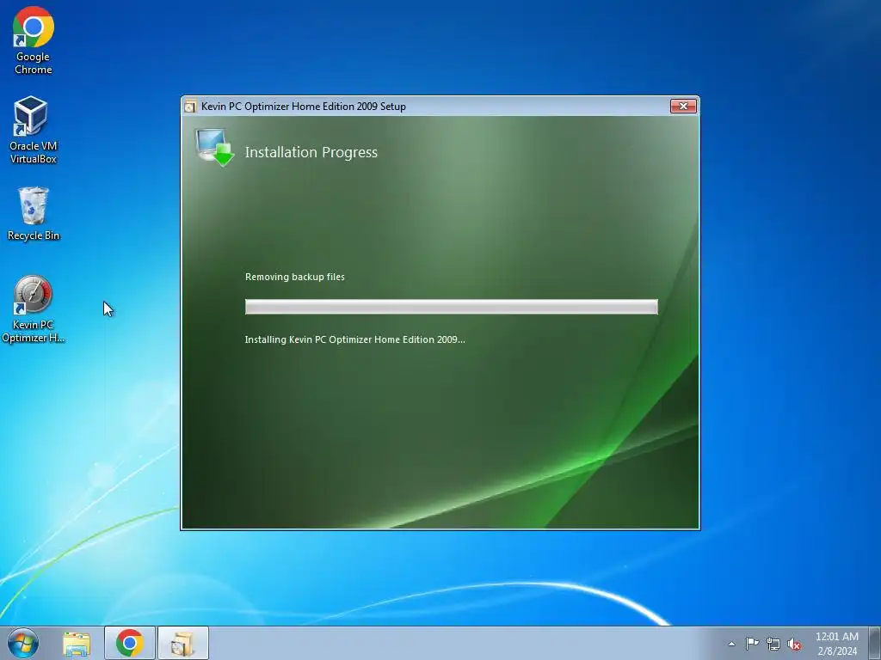Click the Installation Progress computer download icon
Image resolution: width=881 pixels, height=660 pixels.
pos(214,148)
